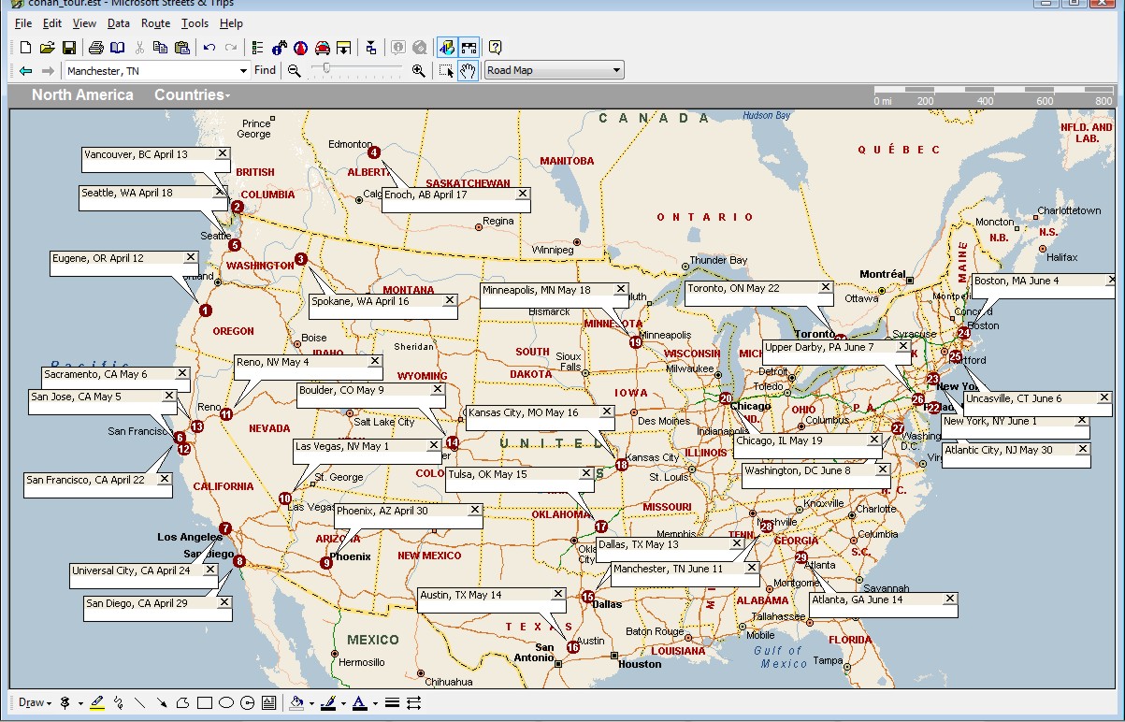The width and height of the screenshot is (1125, 722).
Task: Expand the pushpin symbol dropdown arrow
Action: [x=80, y=703]
